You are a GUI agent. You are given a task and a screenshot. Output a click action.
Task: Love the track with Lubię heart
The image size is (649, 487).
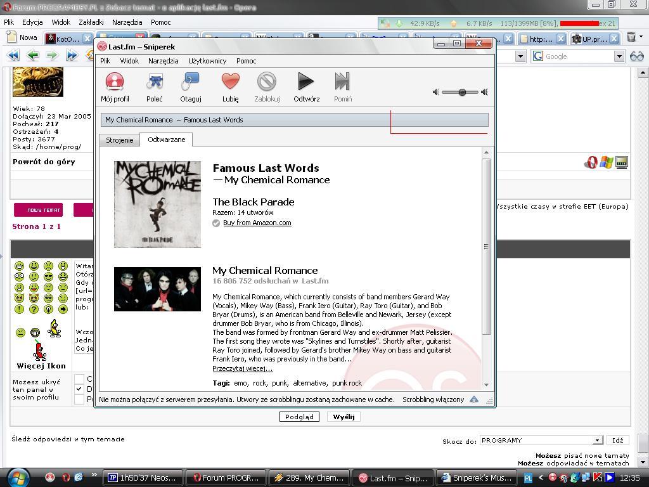pyautogui.click(x=230, y=87)
